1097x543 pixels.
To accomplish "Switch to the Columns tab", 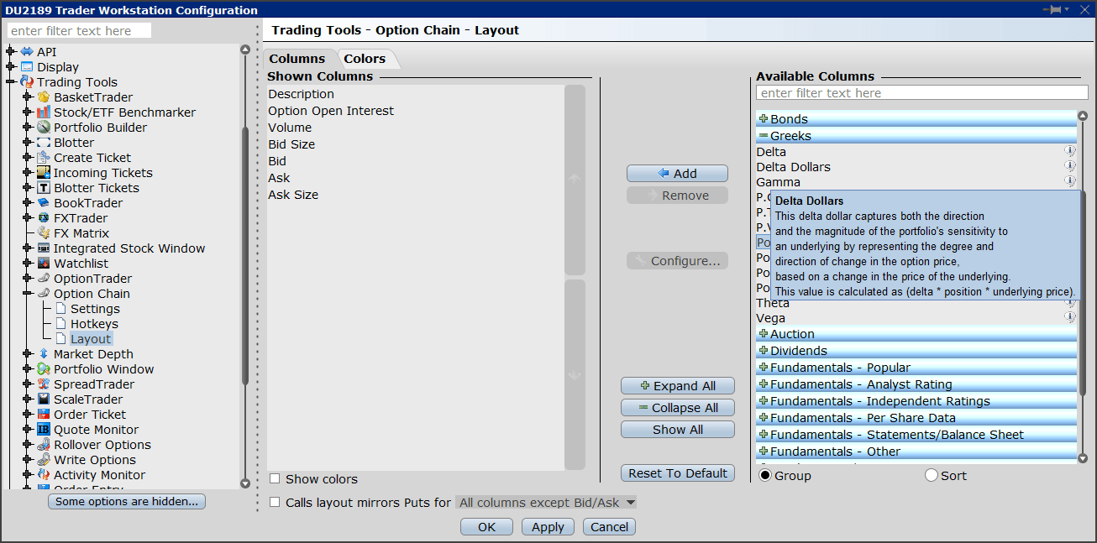I will 297,59.
